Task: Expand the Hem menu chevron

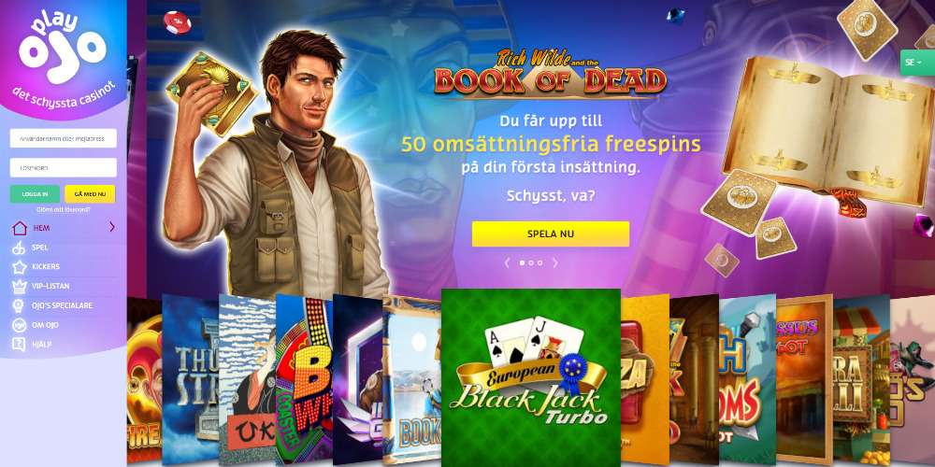Action: tap(111, 227)
